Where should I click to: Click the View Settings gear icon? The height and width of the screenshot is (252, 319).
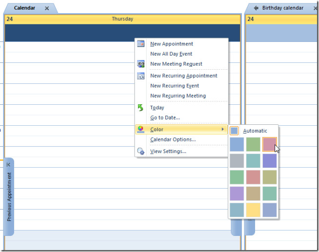(140, 152)
